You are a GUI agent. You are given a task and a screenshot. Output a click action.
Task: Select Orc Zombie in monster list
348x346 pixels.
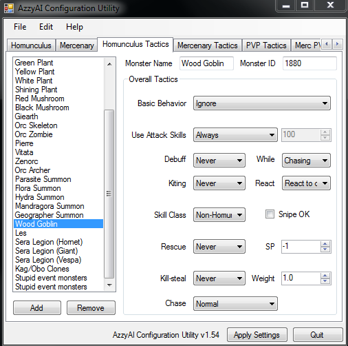point(58,134)
